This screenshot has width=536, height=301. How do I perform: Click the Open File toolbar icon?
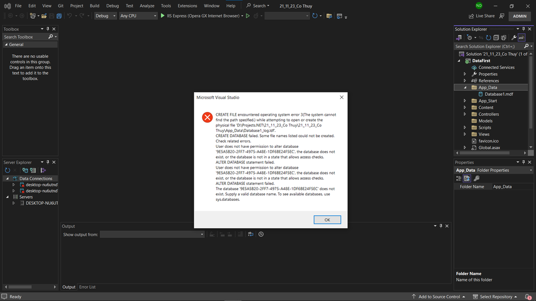click(44, 16)
